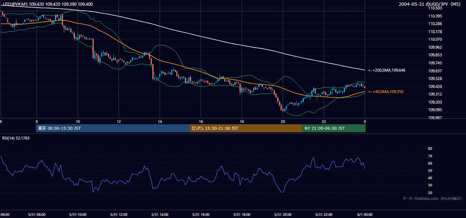Select the 5/31 18:00 bottom date label

pos(242,215)
